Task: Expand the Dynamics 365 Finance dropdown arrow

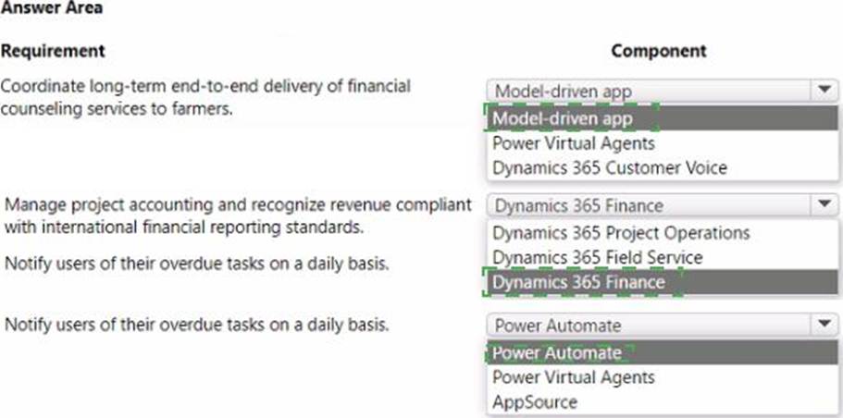Action: coord(824,204)
